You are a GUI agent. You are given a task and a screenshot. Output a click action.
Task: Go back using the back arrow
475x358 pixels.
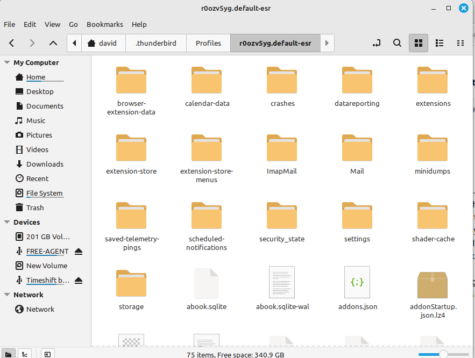(12, 43)
